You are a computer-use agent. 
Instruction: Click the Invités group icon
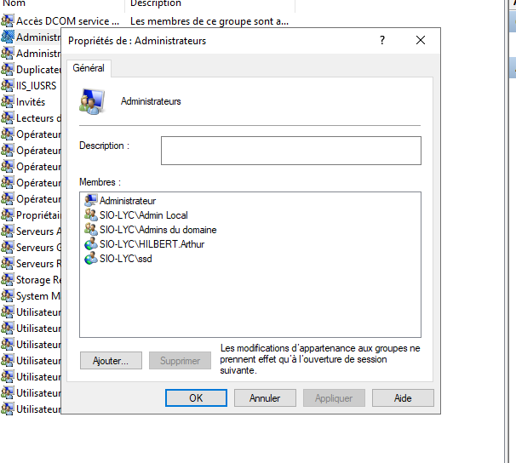pyautogui.click(x=8, y=101)
